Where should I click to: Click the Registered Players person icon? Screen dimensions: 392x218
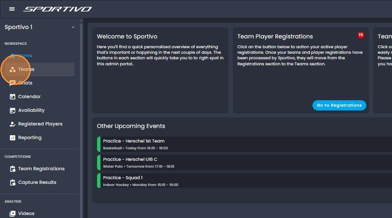(x=12, y=124)
